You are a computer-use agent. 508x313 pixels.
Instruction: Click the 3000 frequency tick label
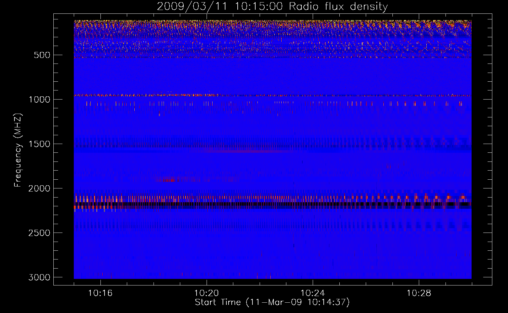[39, 277]
